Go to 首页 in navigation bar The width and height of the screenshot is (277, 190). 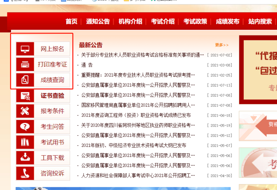coord(72,21)
